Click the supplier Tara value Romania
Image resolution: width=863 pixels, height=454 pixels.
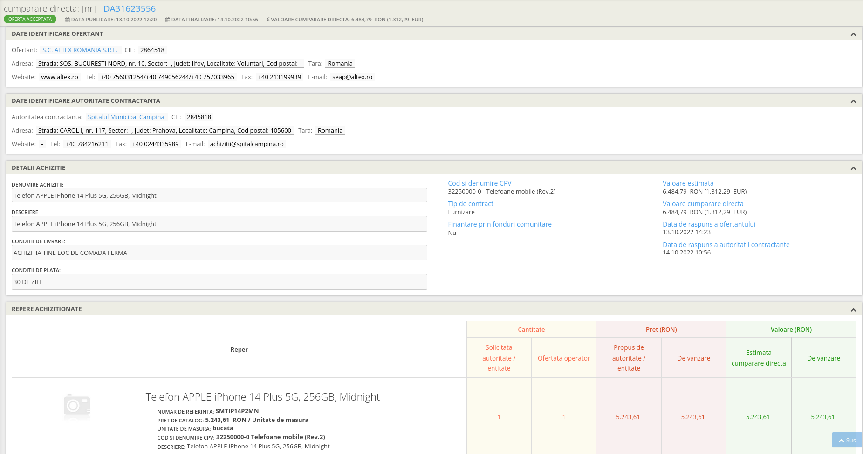[x=340, y=63]
